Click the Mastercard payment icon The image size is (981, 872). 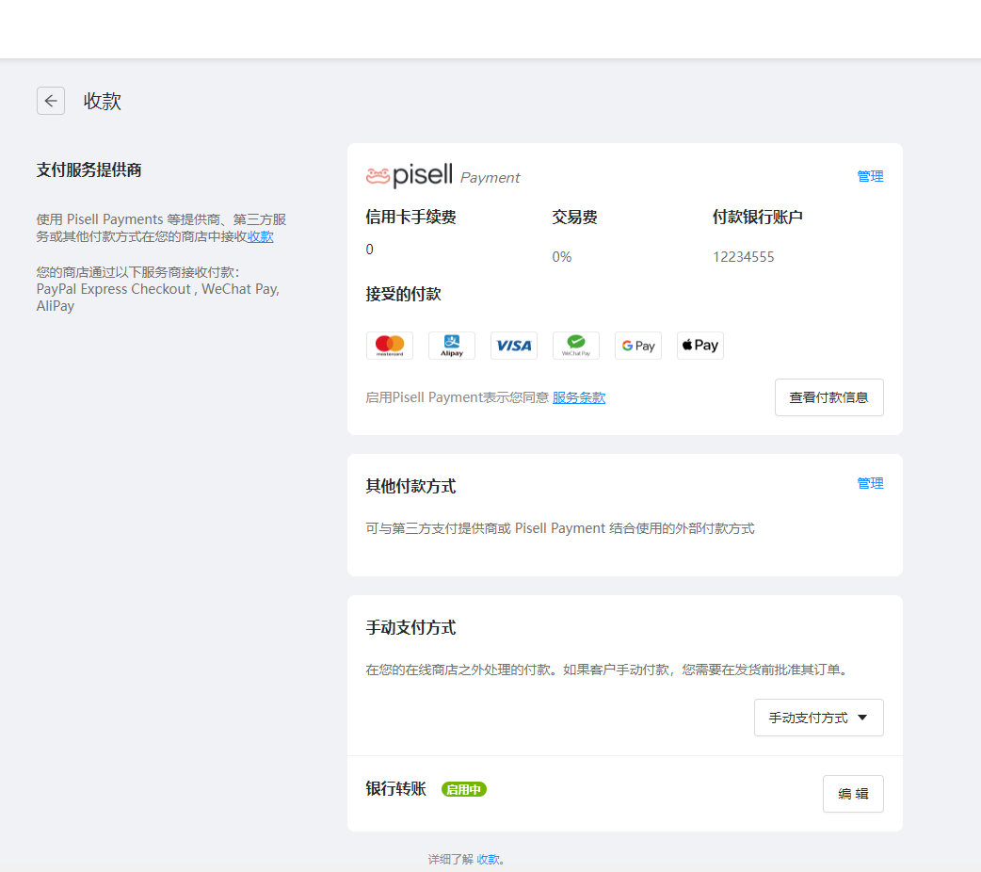point(389,346)
